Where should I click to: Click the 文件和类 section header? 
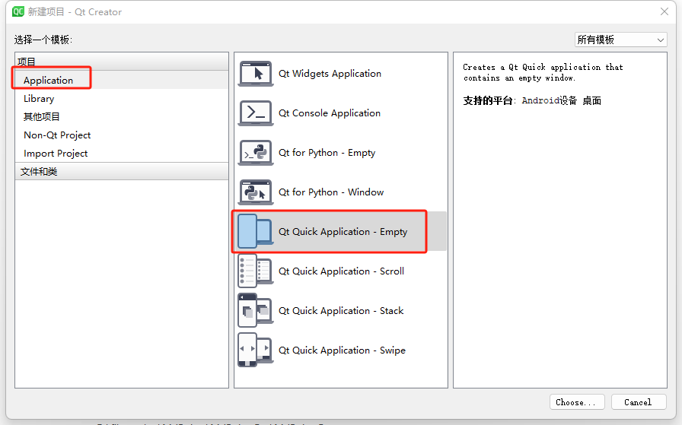[122, 172]
